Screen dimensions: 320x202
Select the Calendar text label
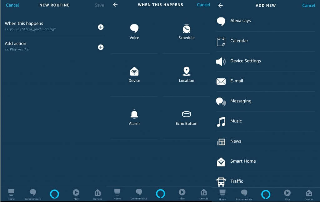(239, 41)
